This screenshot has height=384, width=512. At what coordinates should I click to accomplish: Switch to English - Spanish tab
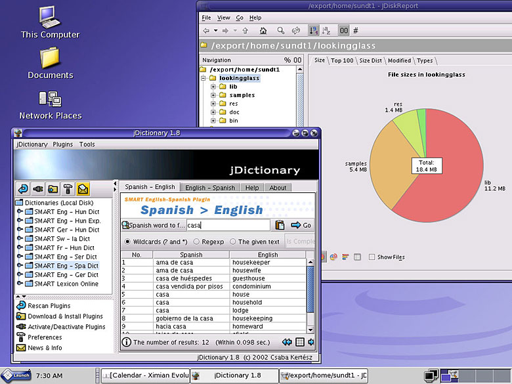(210, 188)
